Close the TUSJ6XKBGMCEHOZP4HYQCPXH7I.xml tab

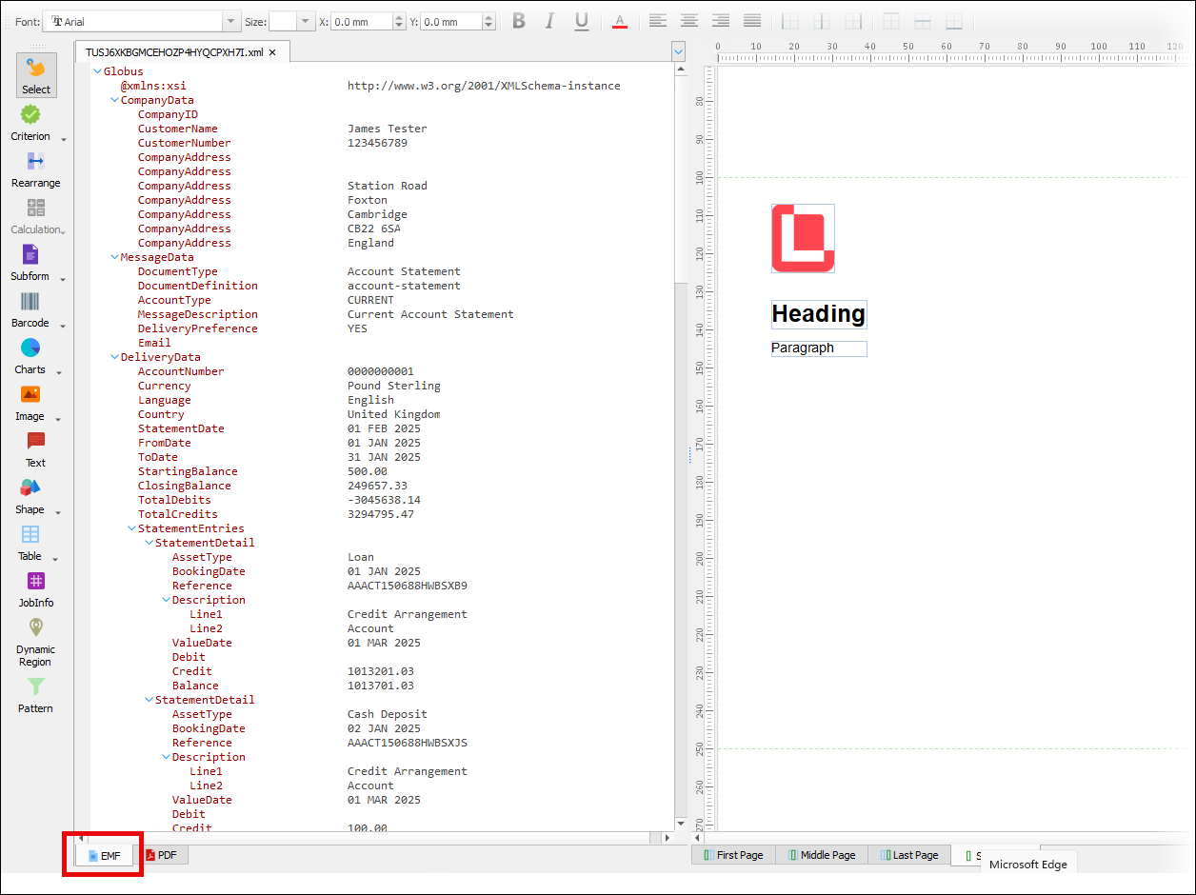[272, 52]
